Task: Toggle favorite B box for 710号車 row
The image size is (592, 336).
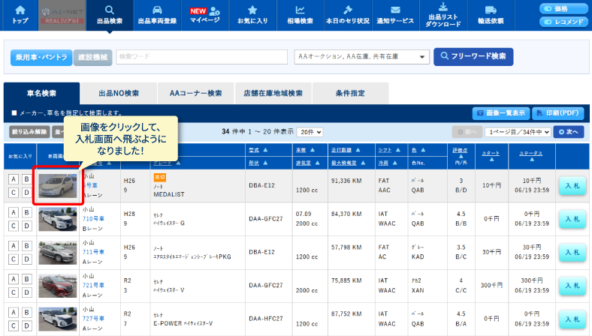Action: 26,212
